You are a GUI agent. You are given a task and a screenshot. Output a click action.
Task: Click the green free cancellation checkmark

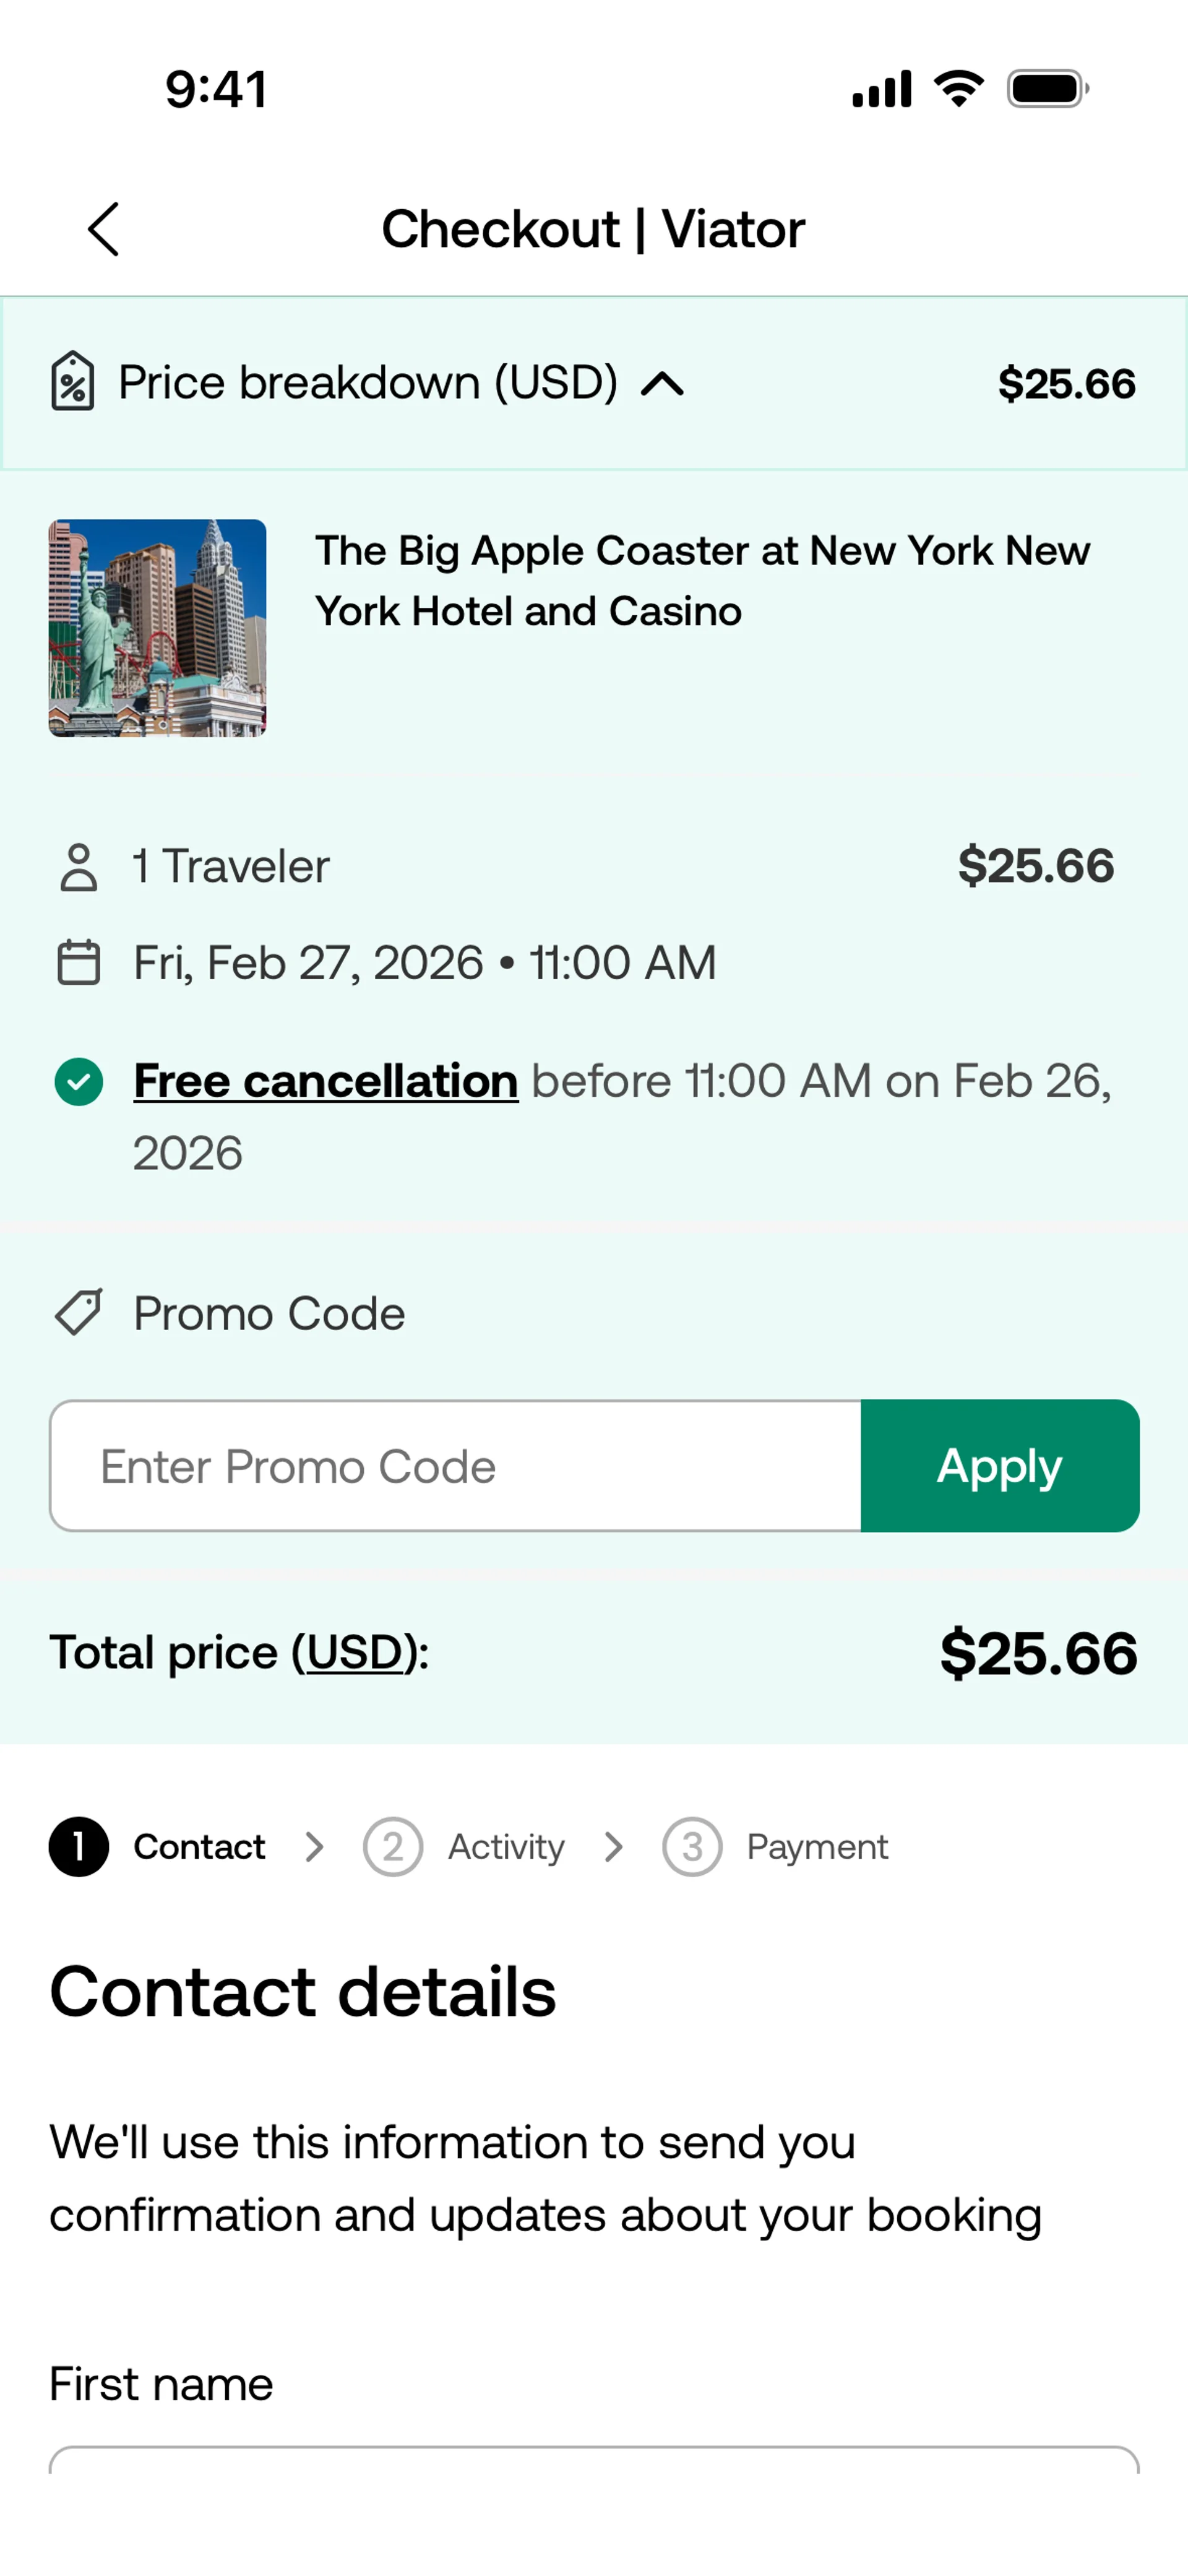point(79,1082)
